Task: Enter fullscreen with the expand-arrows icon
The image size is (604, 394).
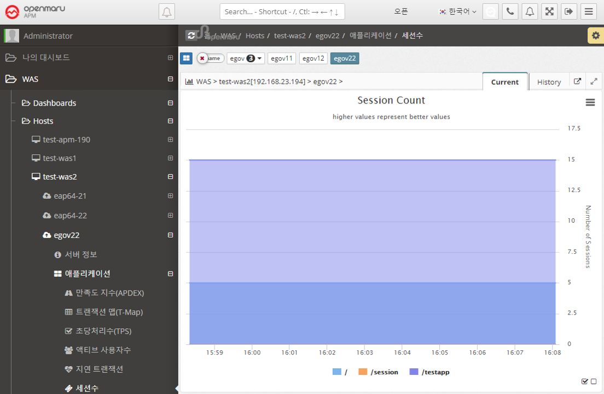Action: [549, 11]
